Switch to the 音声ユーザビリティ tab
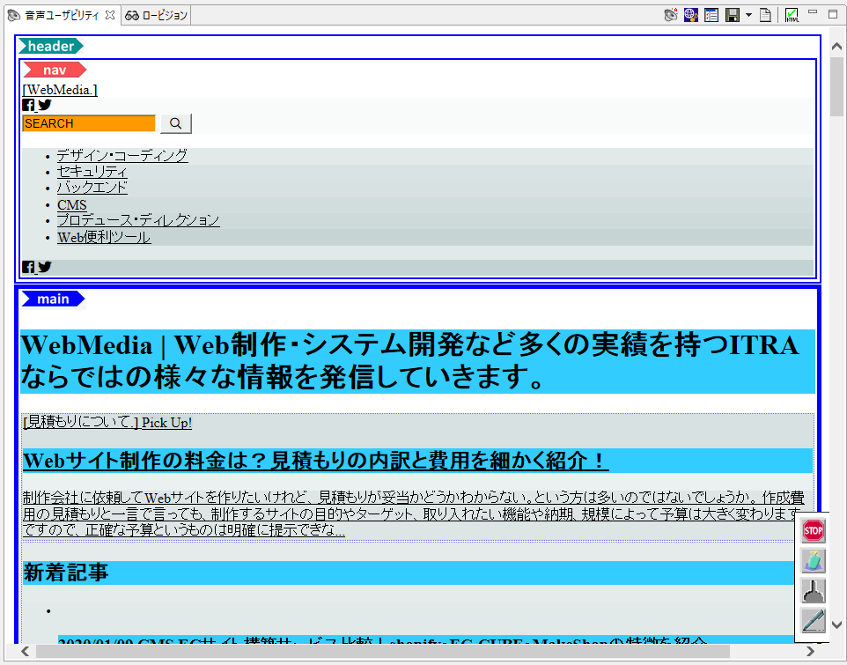The width and height of the screenshot is (847, 665). [x=62, y=15]
